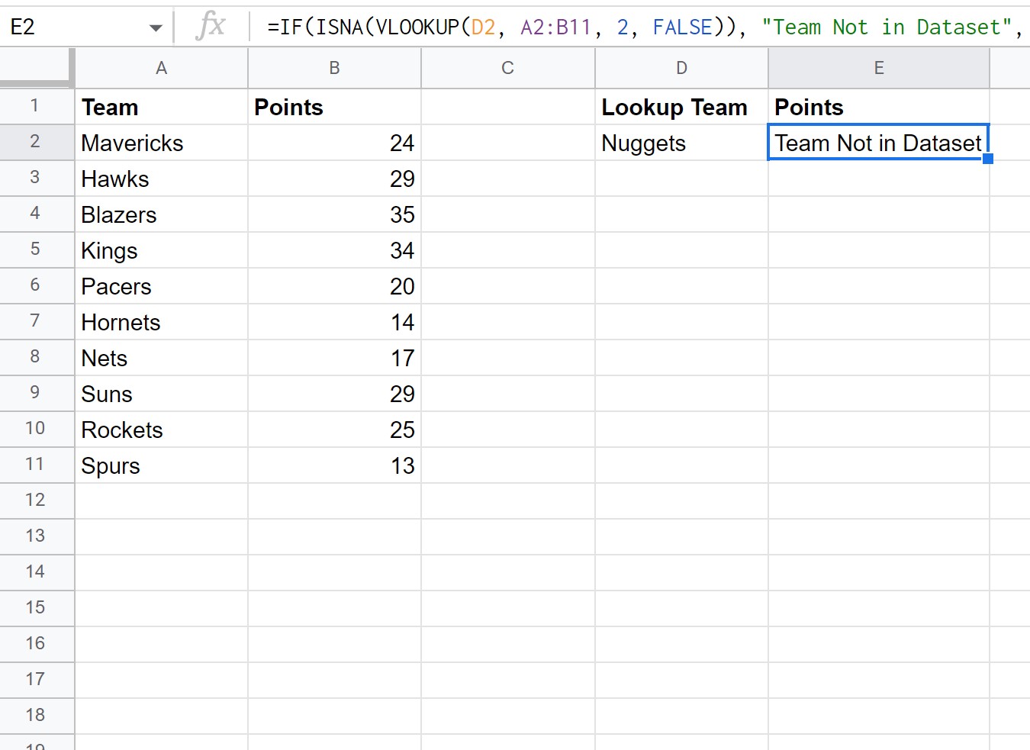Select row 18 header
The image size is (1030, 750).
click(37, 716)
